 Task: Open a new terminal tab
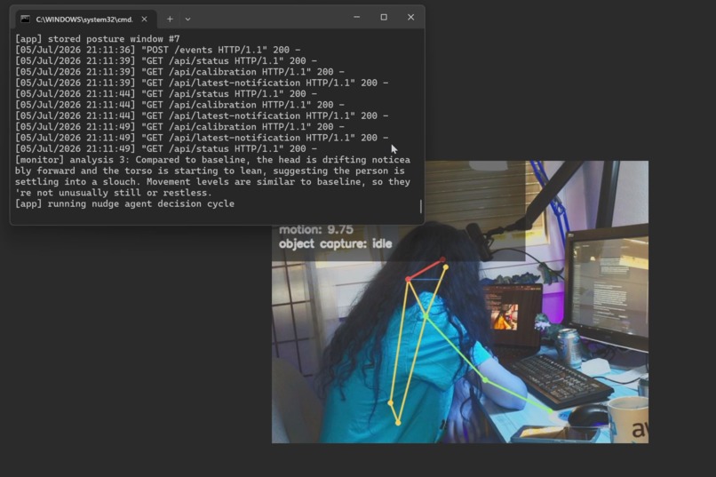170,20
